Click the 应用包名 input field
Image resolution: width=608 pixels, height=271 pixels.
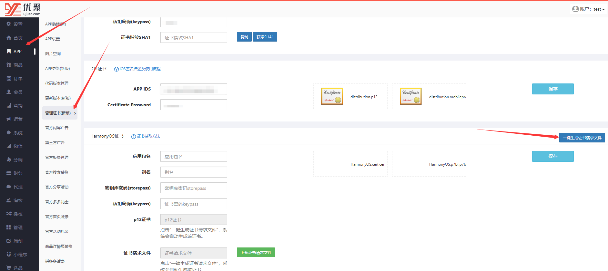click(x=194, y=156)
